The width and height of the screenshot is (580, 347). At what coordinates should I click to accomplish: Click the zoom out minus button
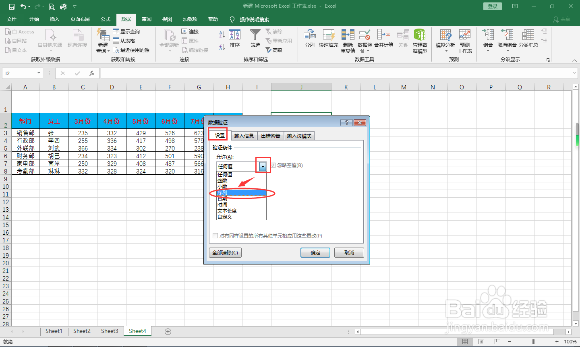[x=510, y=341]
